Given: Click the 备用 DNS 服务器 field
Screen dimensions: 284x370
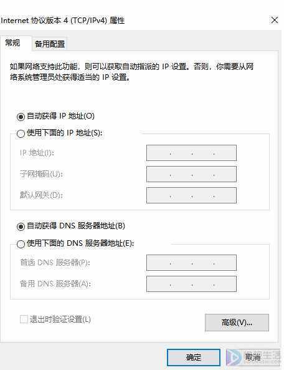Looking at the screenshot, I should click(191, 284).
